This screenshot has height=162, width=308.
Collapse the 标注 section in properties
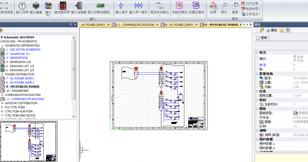click(x=257, y=52)
